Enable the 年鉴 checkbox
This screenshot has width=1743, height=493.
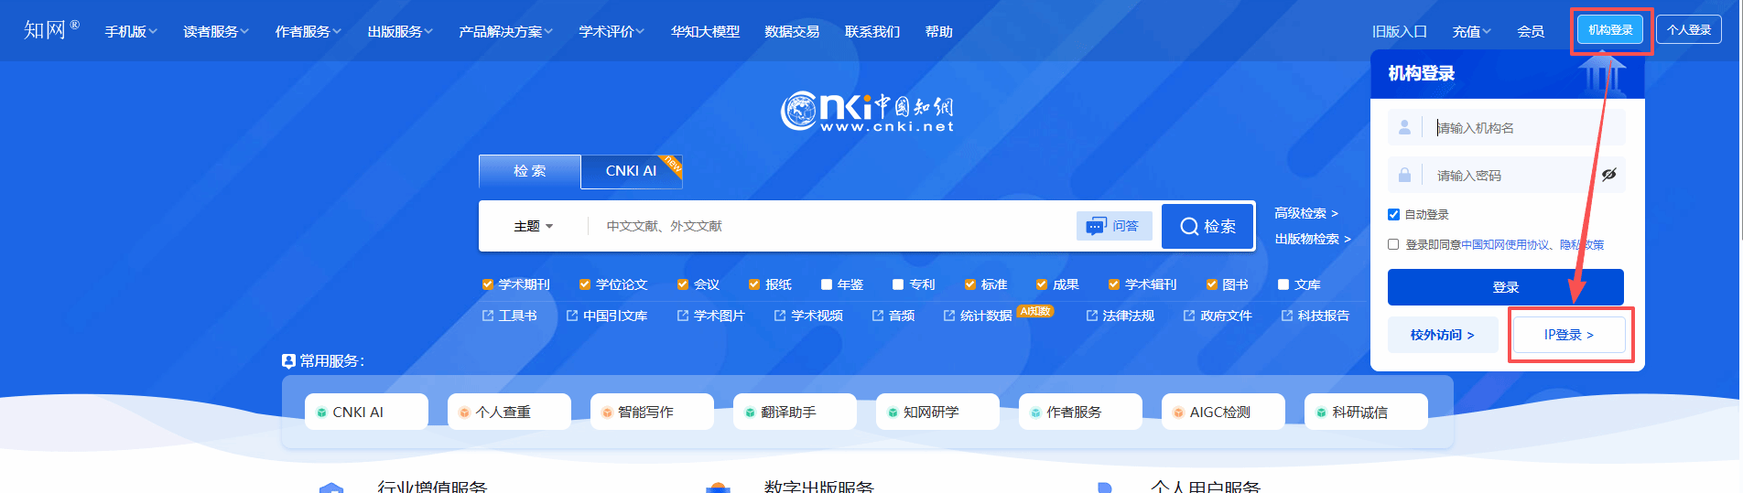[x=827, y=284]
